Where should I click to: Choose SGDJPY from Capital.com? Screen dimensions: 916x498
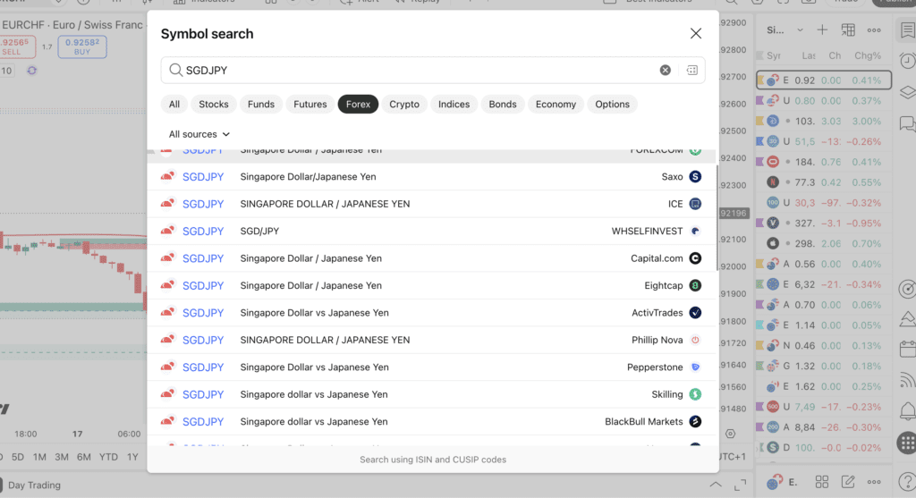pos(432,258)
